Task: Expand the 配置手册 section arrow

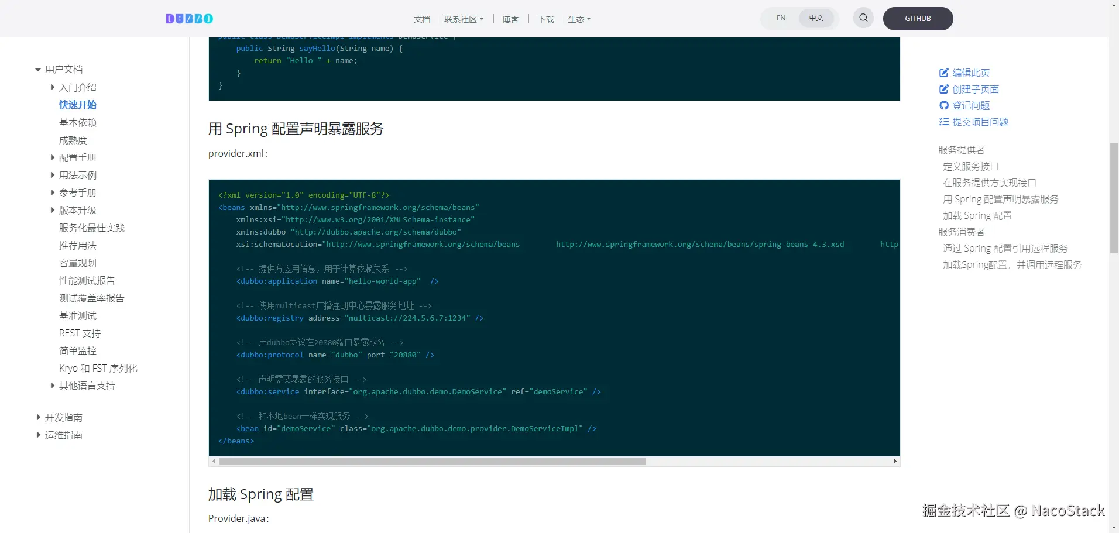Action: click(53, 157)
